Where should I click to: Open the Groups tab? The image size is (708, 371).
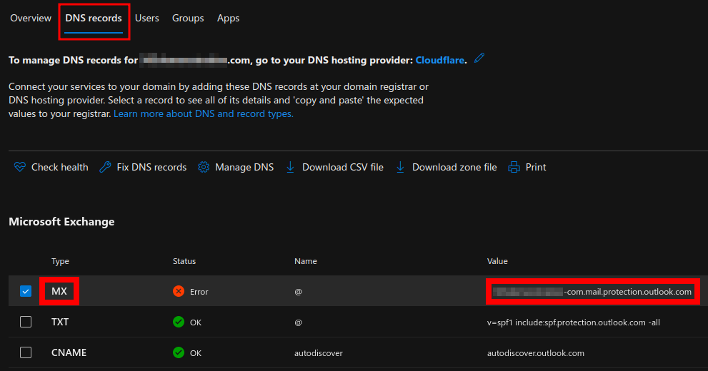pos(188,18)
